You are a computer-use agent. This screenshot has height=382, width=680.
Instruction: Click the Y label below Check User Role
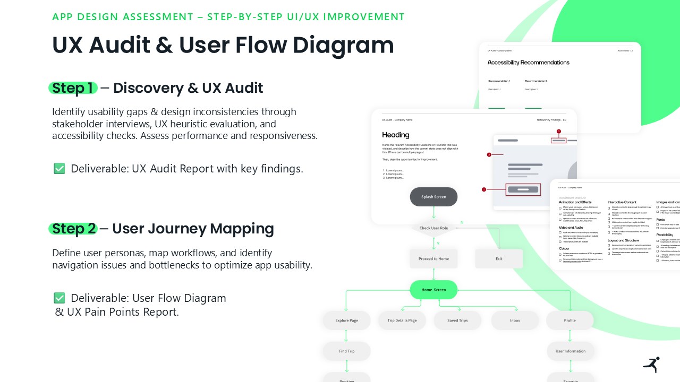(x=438, y=243)
